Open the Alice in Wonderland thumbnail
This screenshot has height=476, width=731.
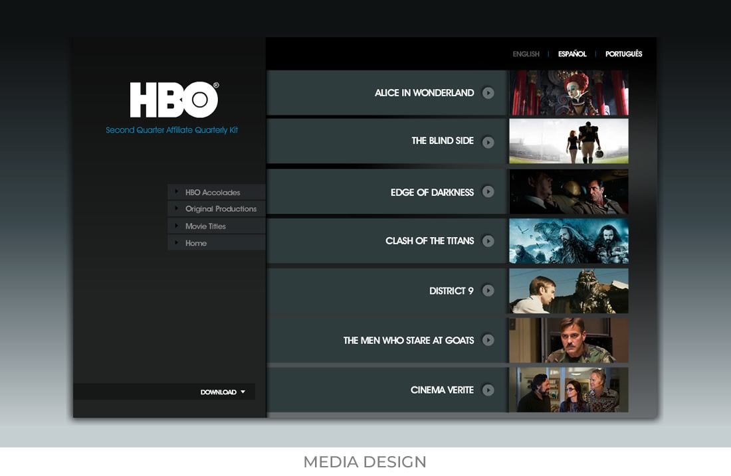pos(569,93)
